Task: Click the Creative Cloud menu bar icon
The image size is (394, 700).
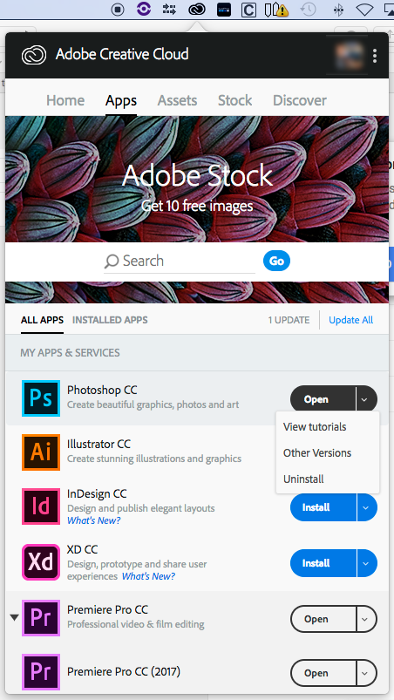Action: coord(197,10)
